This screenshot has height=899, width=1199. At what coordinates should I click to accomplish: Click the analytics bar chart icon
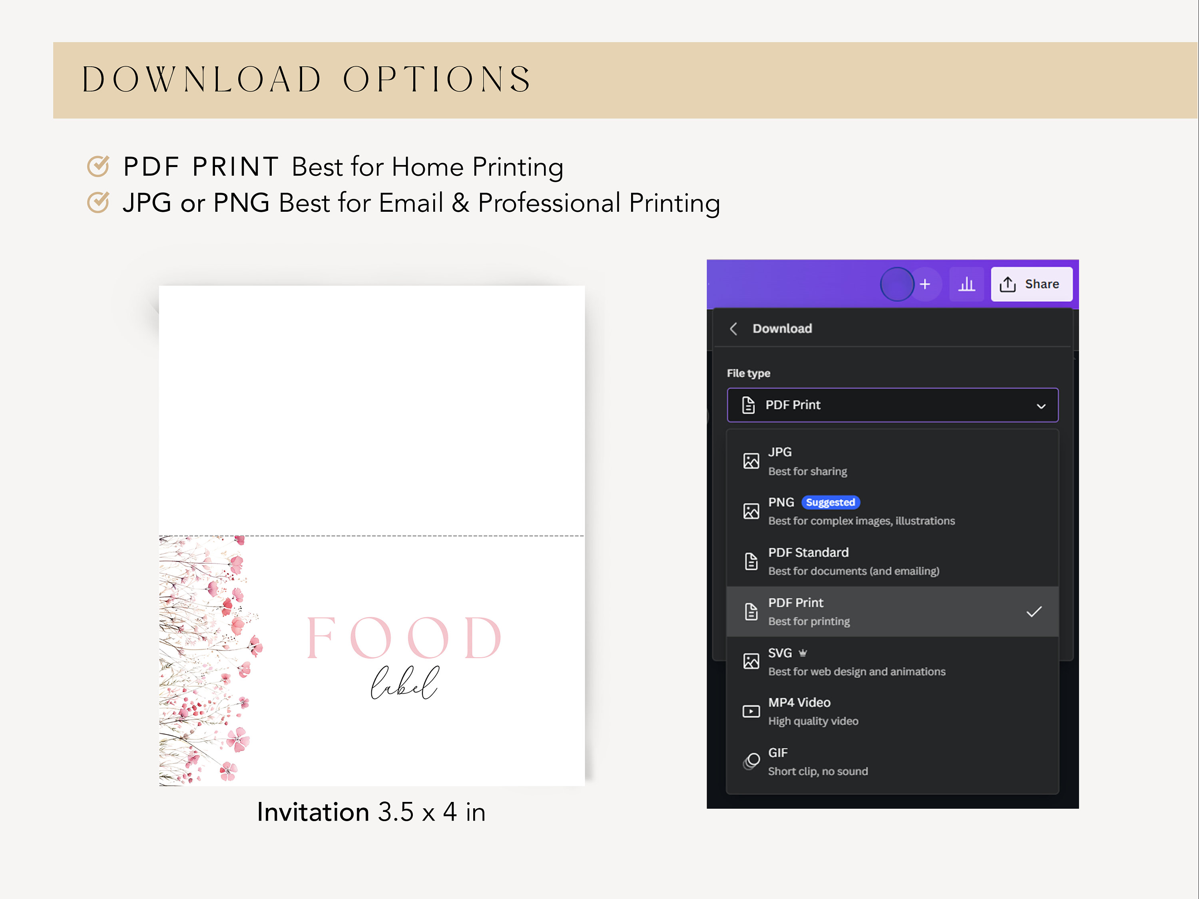coord(966,284)
